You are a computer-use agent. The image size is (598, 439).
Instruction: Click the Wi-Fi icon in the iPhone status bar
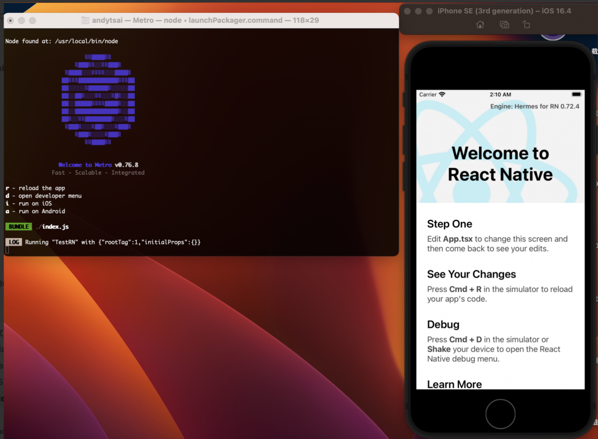click(442, 94)
